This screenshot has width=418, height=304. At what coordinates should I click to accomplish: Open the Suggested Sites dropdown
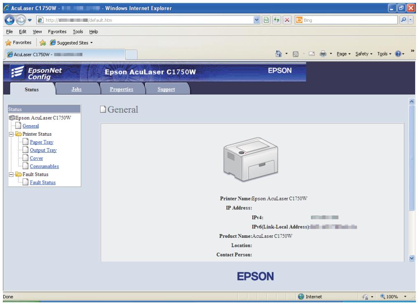tap(71, 43)
